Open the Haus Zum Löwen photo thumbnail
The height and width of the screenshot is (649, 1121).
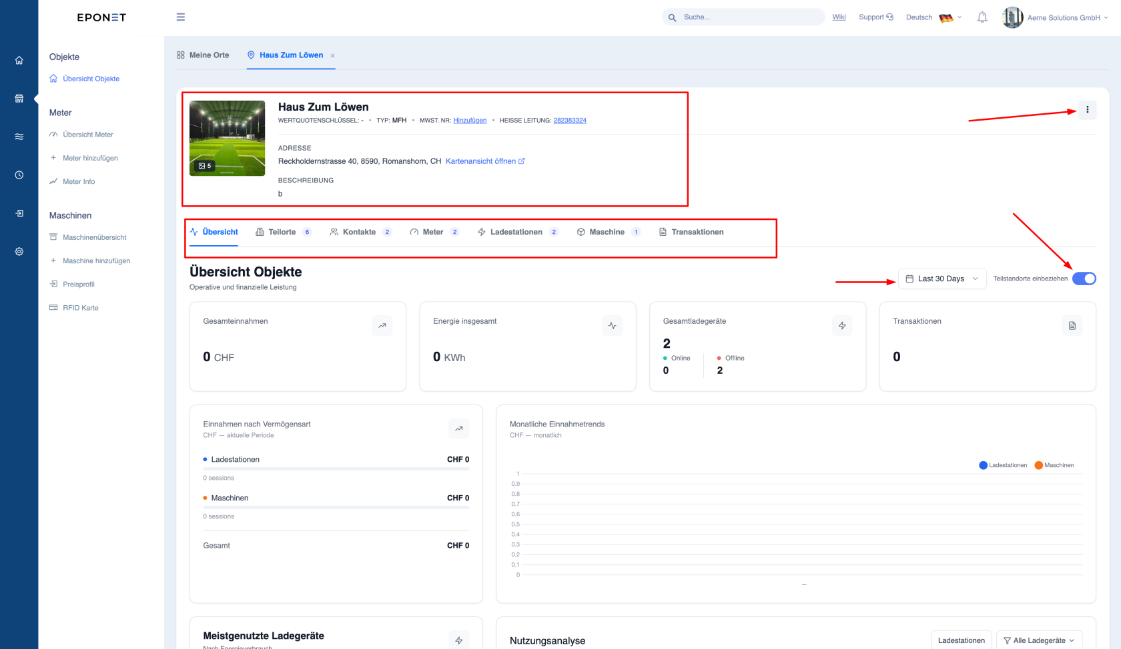tap(227, 138)
